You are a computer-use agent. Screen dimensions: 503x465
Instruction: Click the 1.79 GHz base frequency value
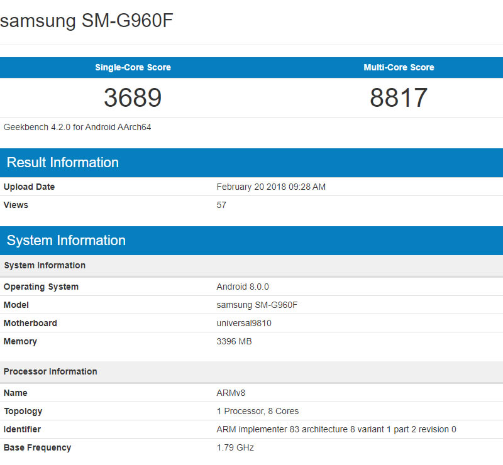point(235,447)
